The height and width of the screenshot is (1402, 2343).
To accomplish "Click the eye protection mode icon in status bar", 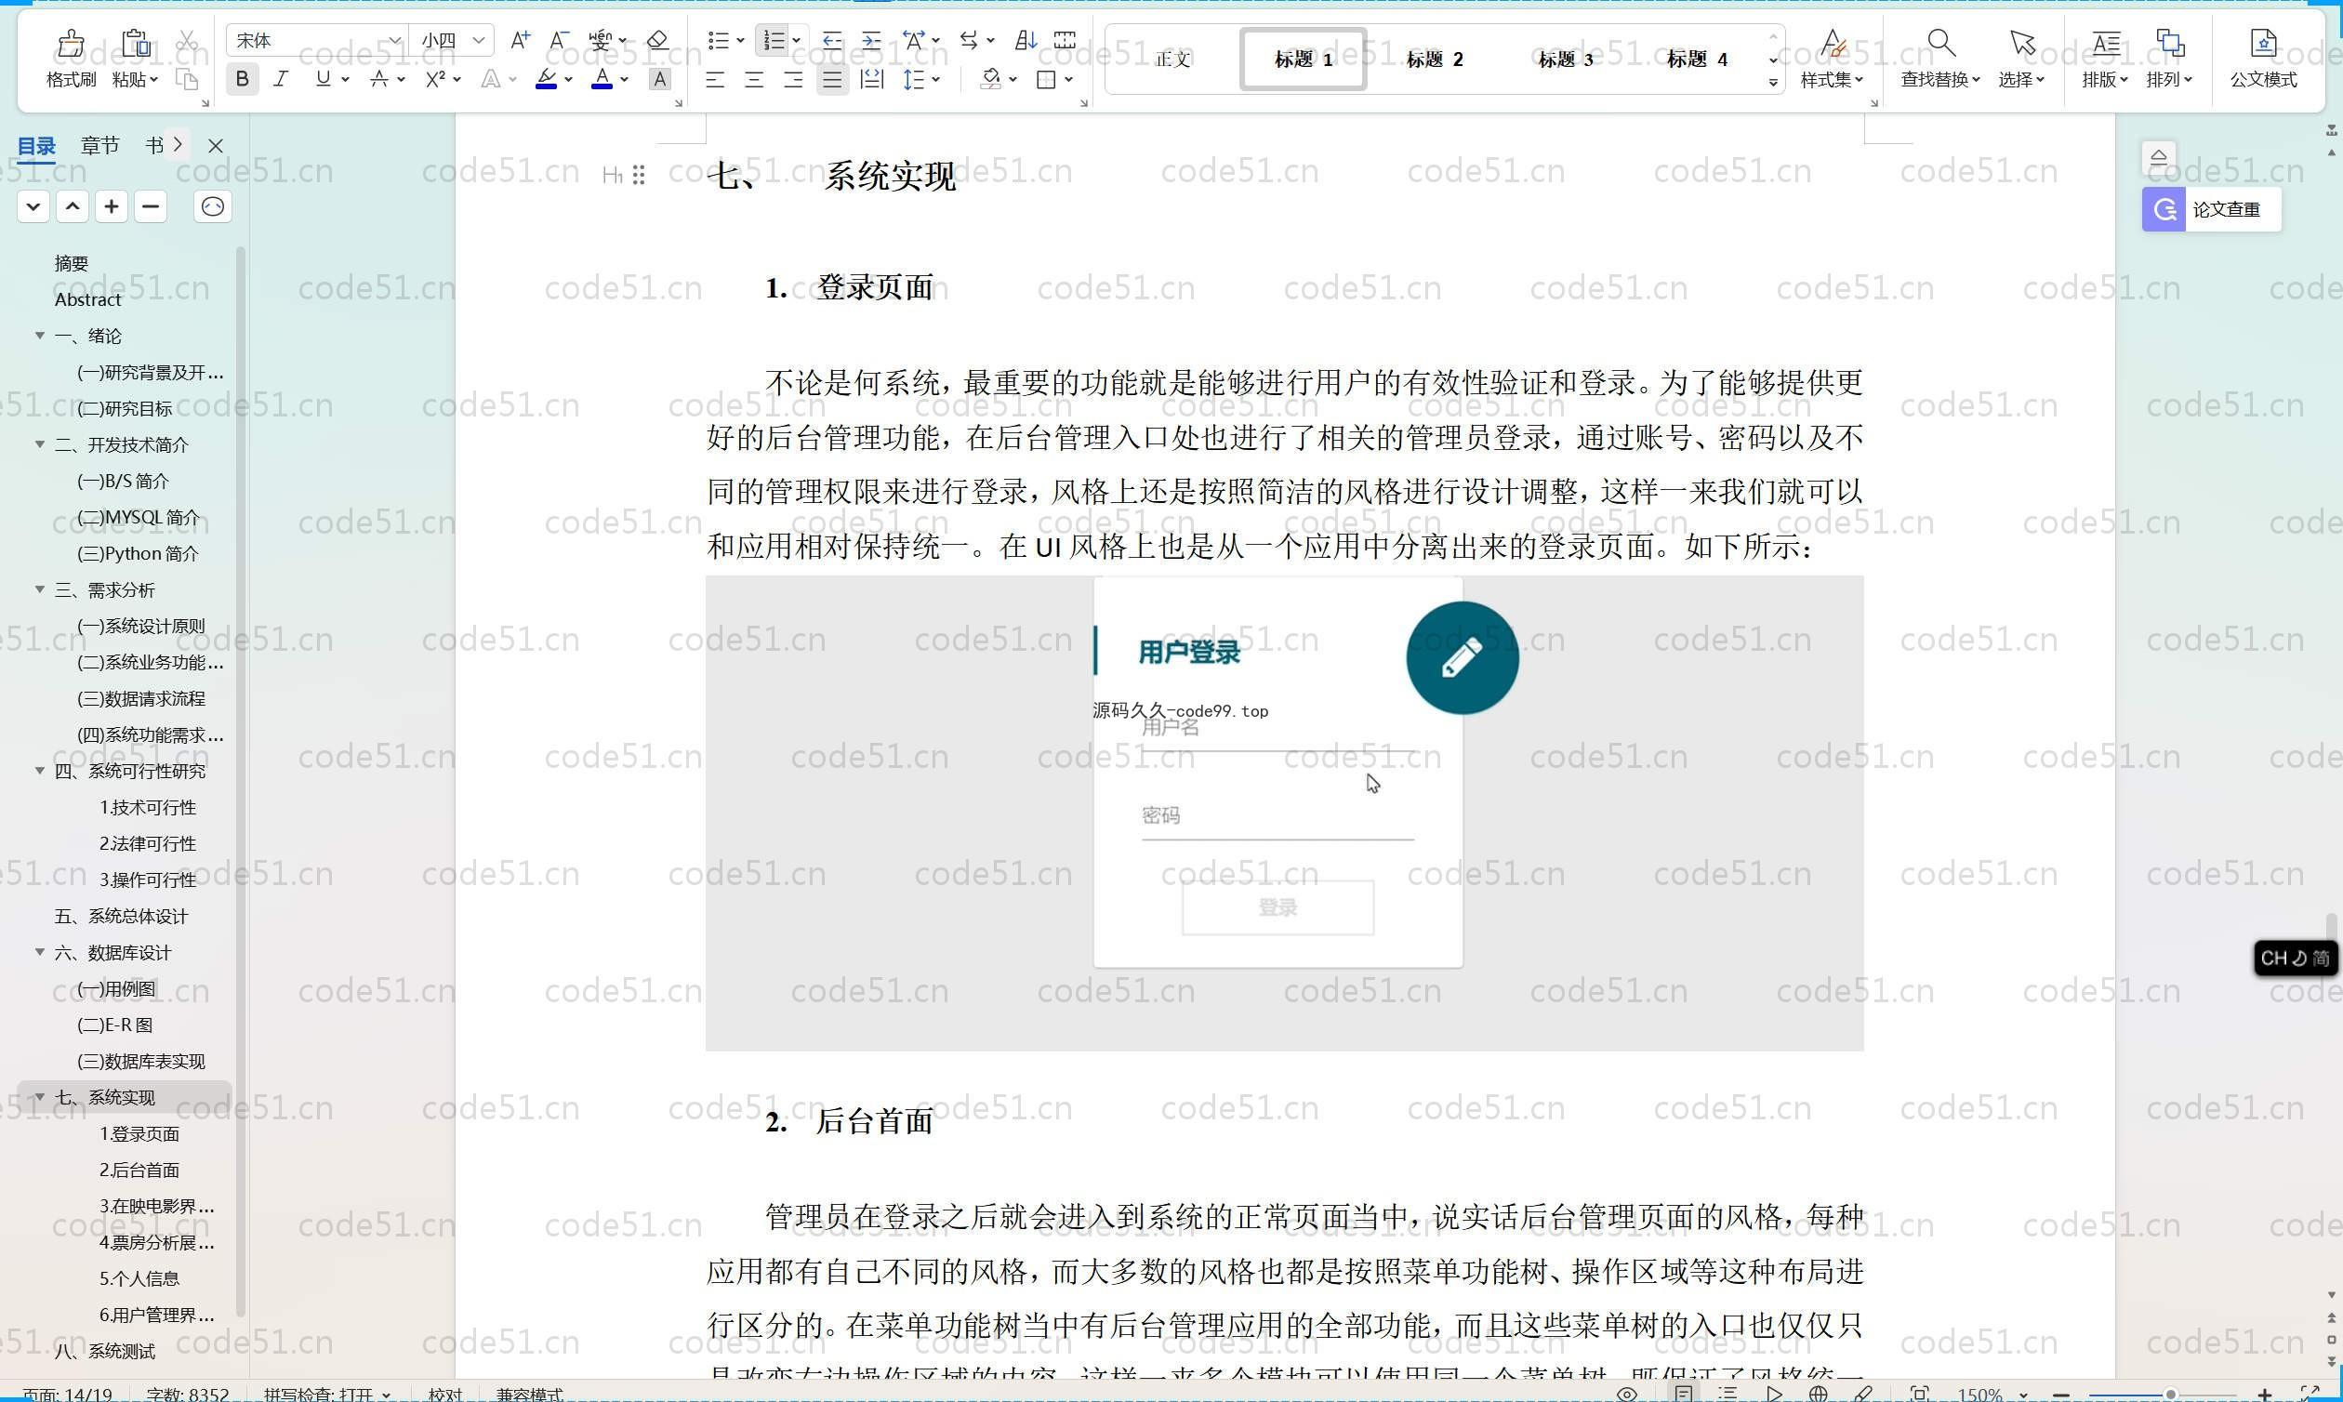I will (1627, 1394).
